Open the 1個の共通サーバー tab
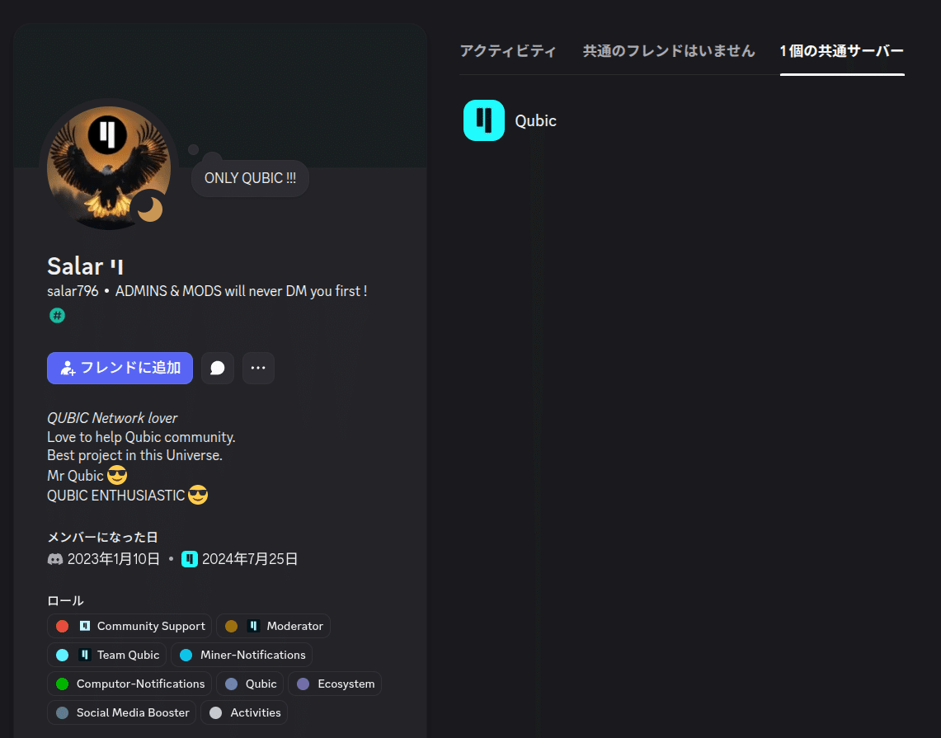The image size is (941, 738). [x=841, y=50]
